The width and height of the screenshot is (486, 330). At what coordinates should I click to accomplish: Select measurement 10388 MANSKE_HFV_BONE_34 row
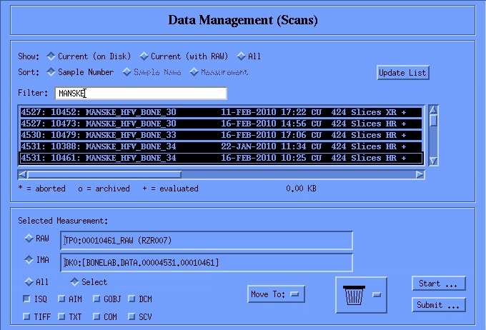click(x=221, y=146)
